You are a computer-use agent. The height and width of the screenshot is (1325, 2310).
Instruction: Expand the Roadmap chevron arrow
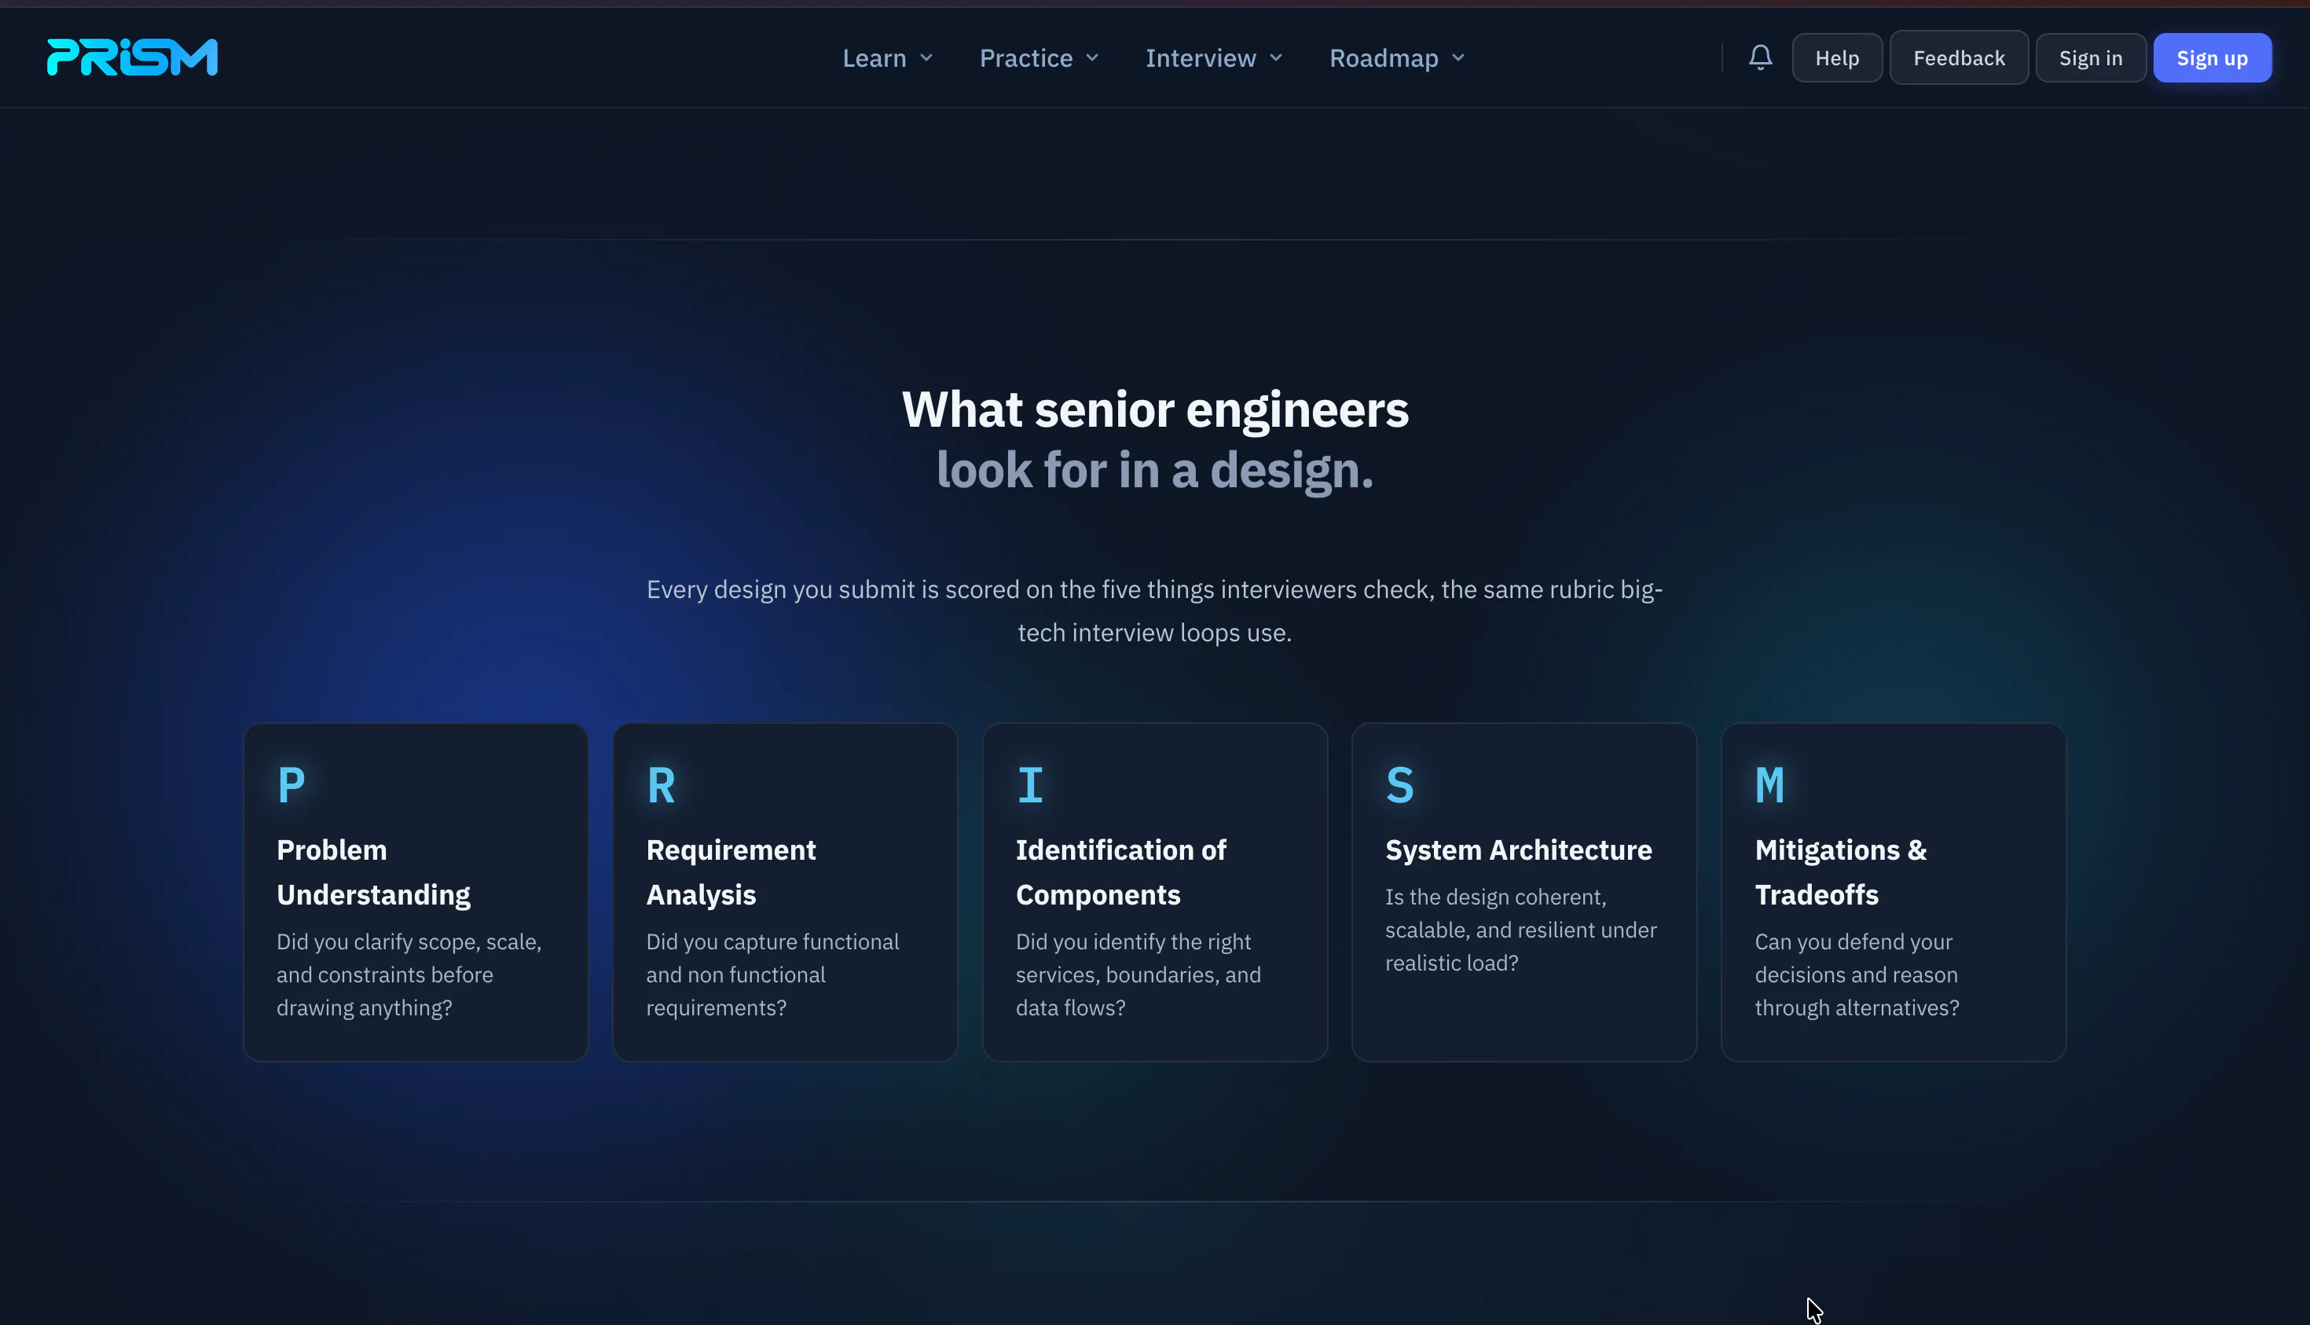tap(1457, 58)
